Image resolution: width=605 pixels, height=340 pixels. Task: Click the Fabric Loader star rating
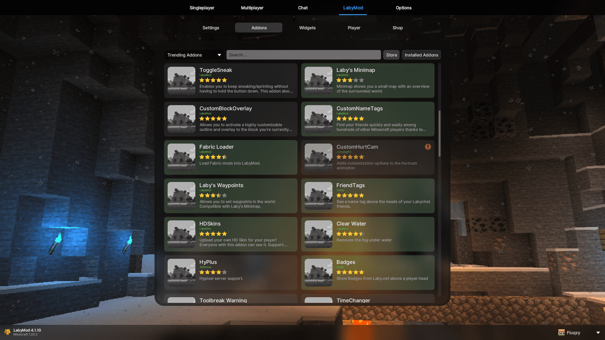213,157
